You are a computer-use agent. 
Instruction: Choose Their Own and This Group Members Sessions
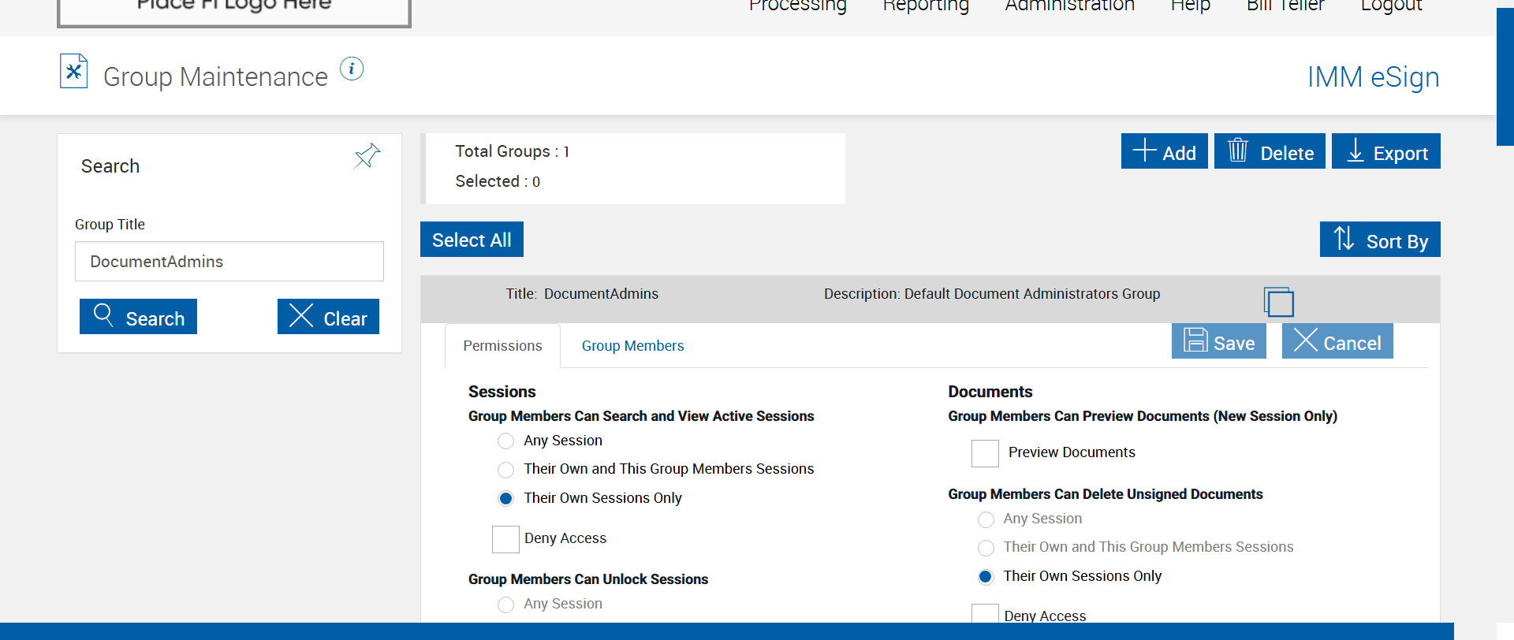506,470
